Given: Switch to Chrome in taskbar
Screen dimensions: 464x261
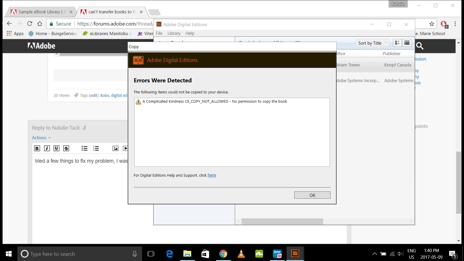Looking at the screenshot, I should 223,254.
